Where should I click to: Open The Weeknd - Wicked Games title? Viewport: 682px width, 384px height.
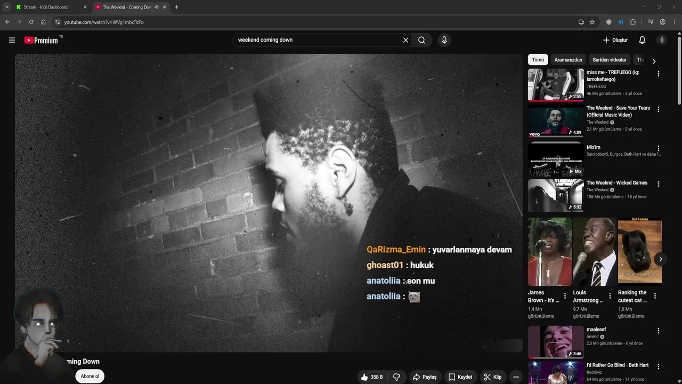point(617,183)
